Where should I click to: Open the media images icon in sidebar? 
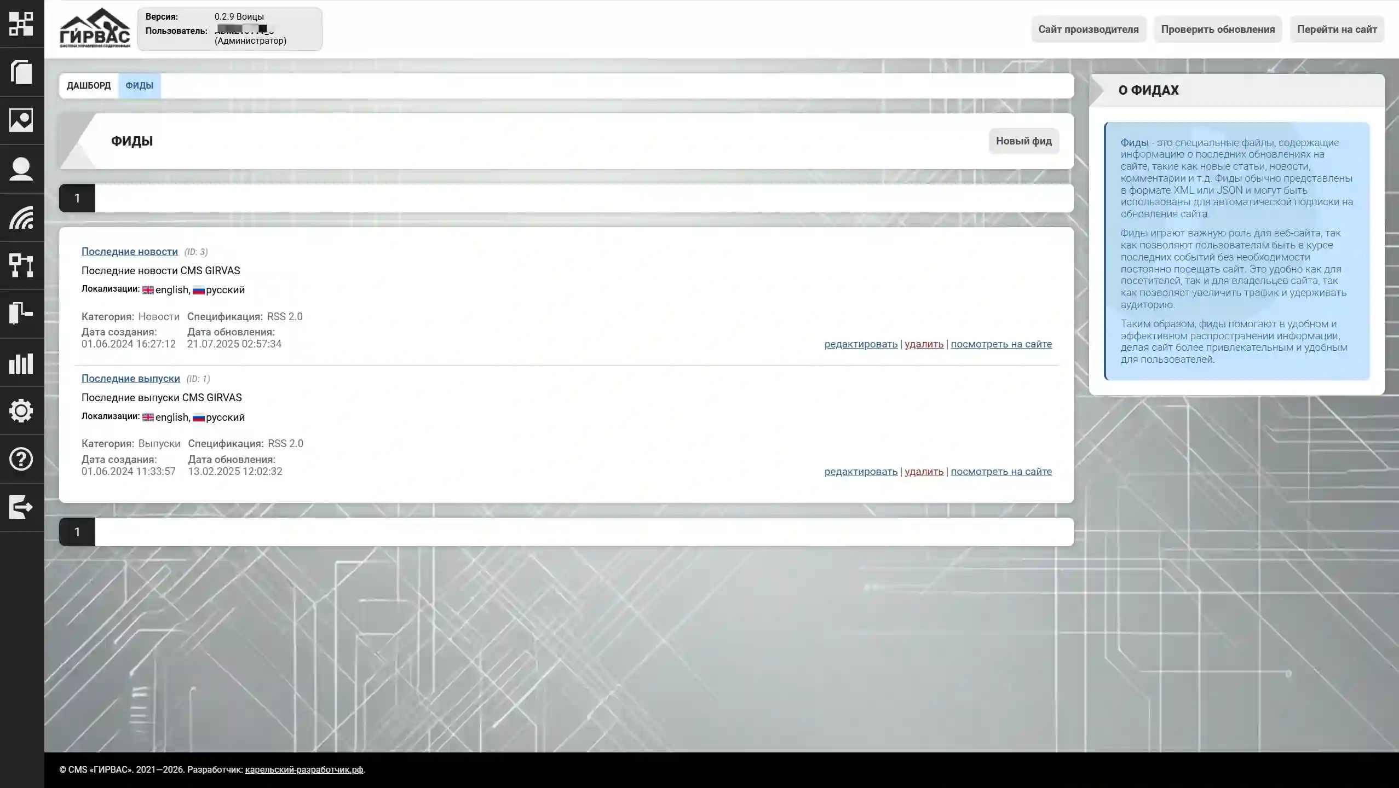coord(21,120)
